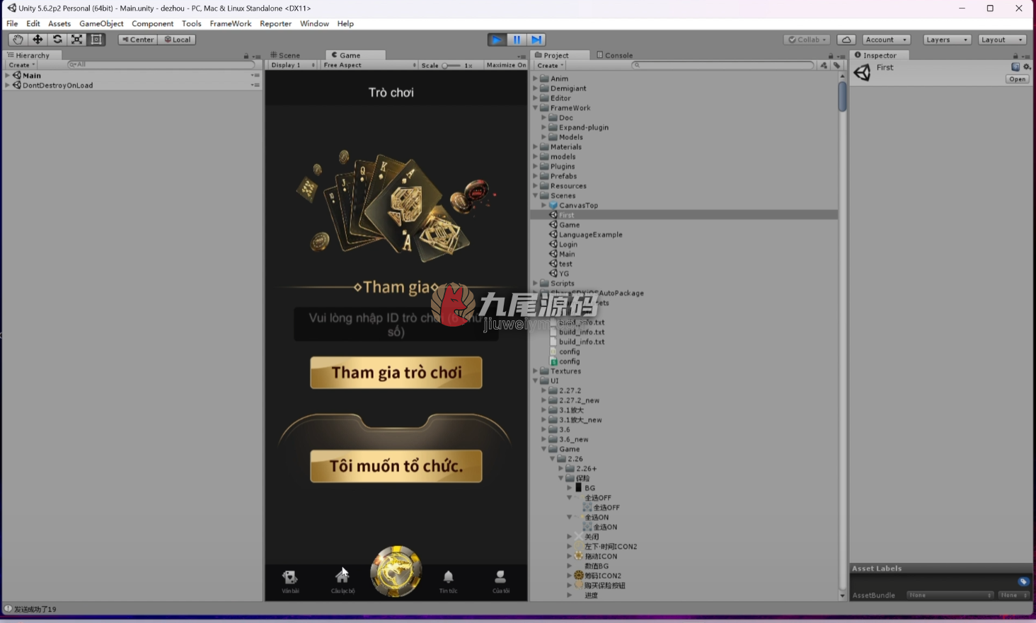Collapse the FrameWork folder
Screen dimensions: 1036x623
536,108
